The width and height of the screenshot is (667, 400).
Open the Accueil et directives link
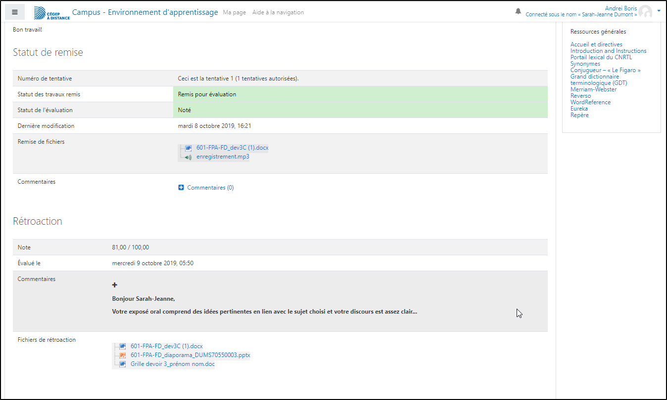[596, 44]
